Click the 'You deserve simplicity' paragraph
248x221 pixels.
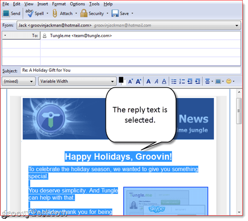click(x=73, y=194)
